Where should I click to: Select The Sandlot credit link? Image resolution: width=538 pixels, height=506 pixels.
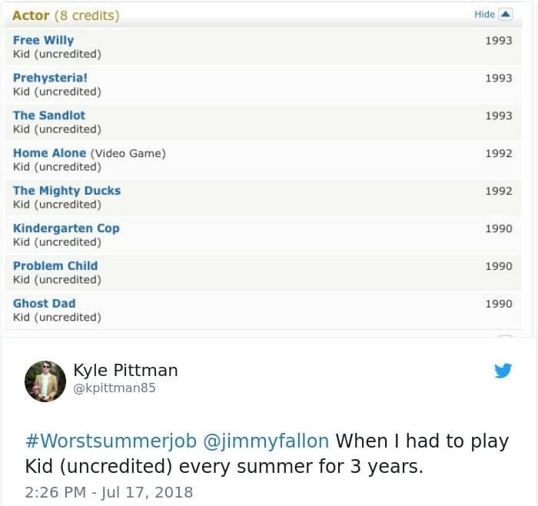click(49, 115)
